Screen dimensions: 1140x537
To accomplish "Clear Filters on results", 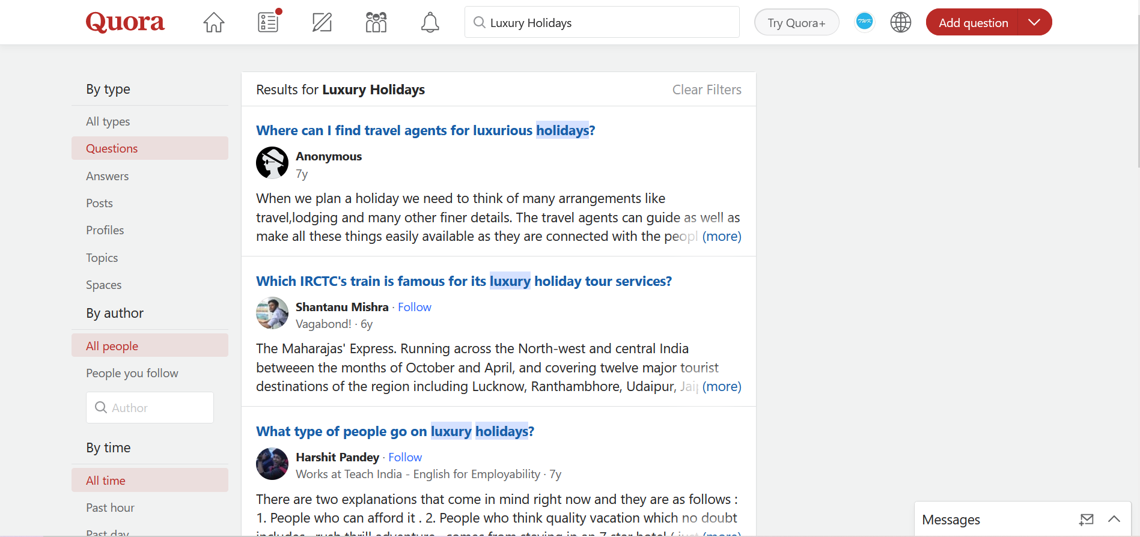I will pos(707,89).
